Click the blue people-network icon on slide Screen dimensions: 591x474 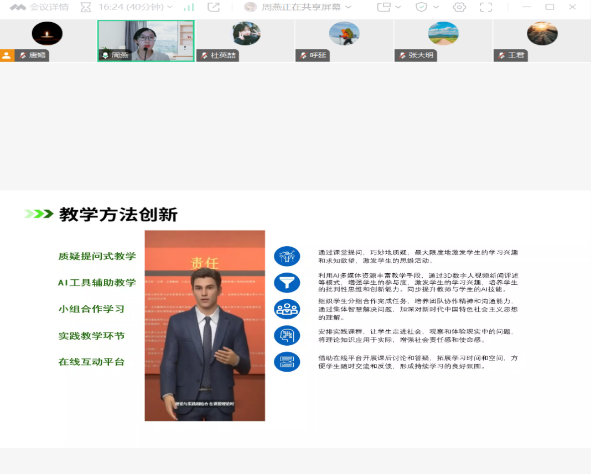click(x=287, y=256)
